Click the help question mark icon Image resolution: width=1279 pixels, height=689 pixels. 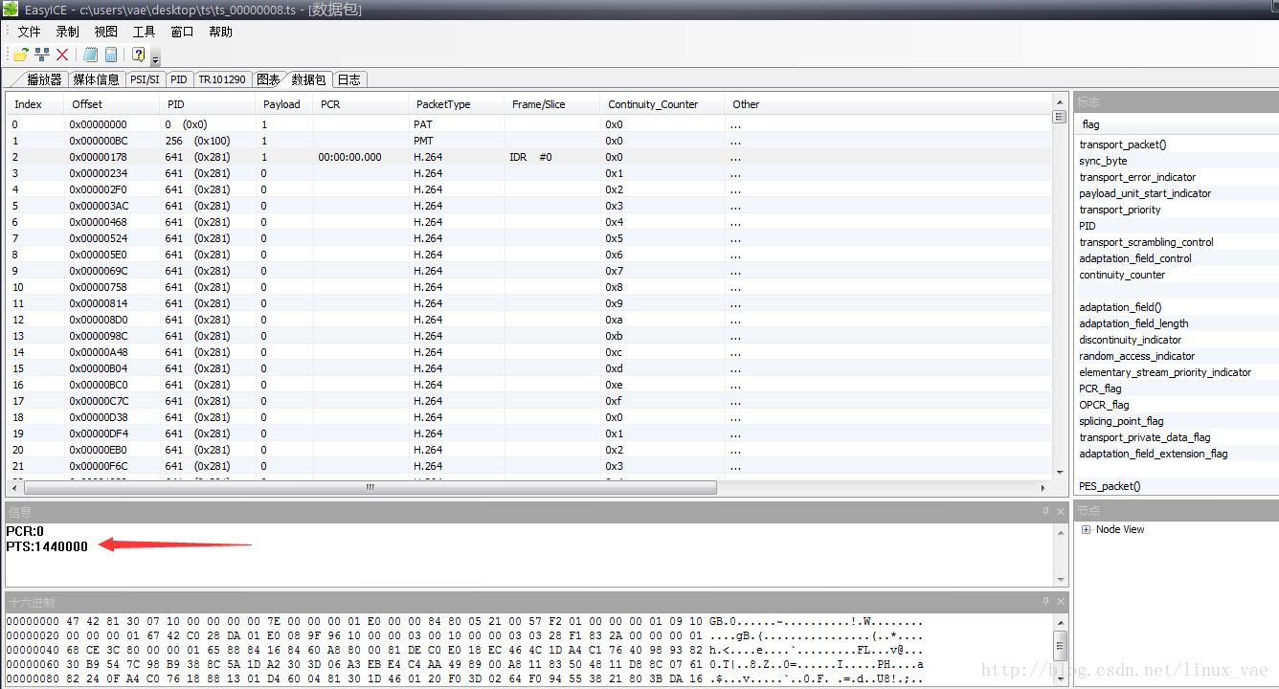tap(139, 55)
